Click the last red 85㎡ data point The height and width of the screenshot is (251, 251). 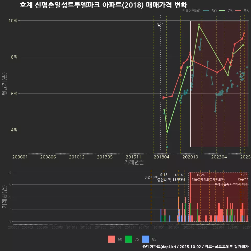(x=244, y=33)
